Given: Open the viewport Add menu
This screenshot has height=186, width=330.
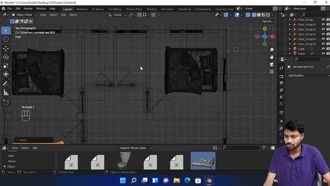Looking at the screenshot, I should pyautogui.click(x=63, y=15).
